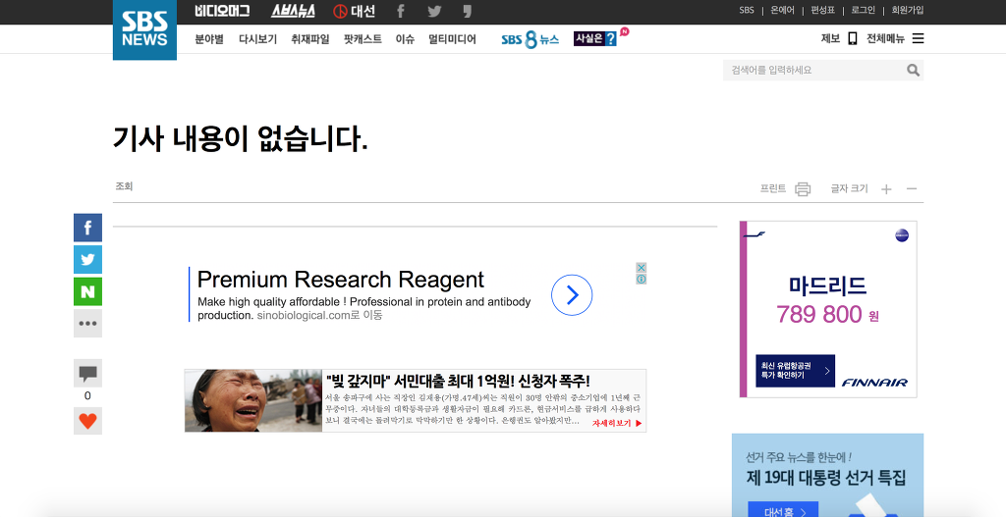Click the 제 19대 대통령 선거 특집 banner
This screenshot has height=517, width=1006.
[x=827, y=475]
